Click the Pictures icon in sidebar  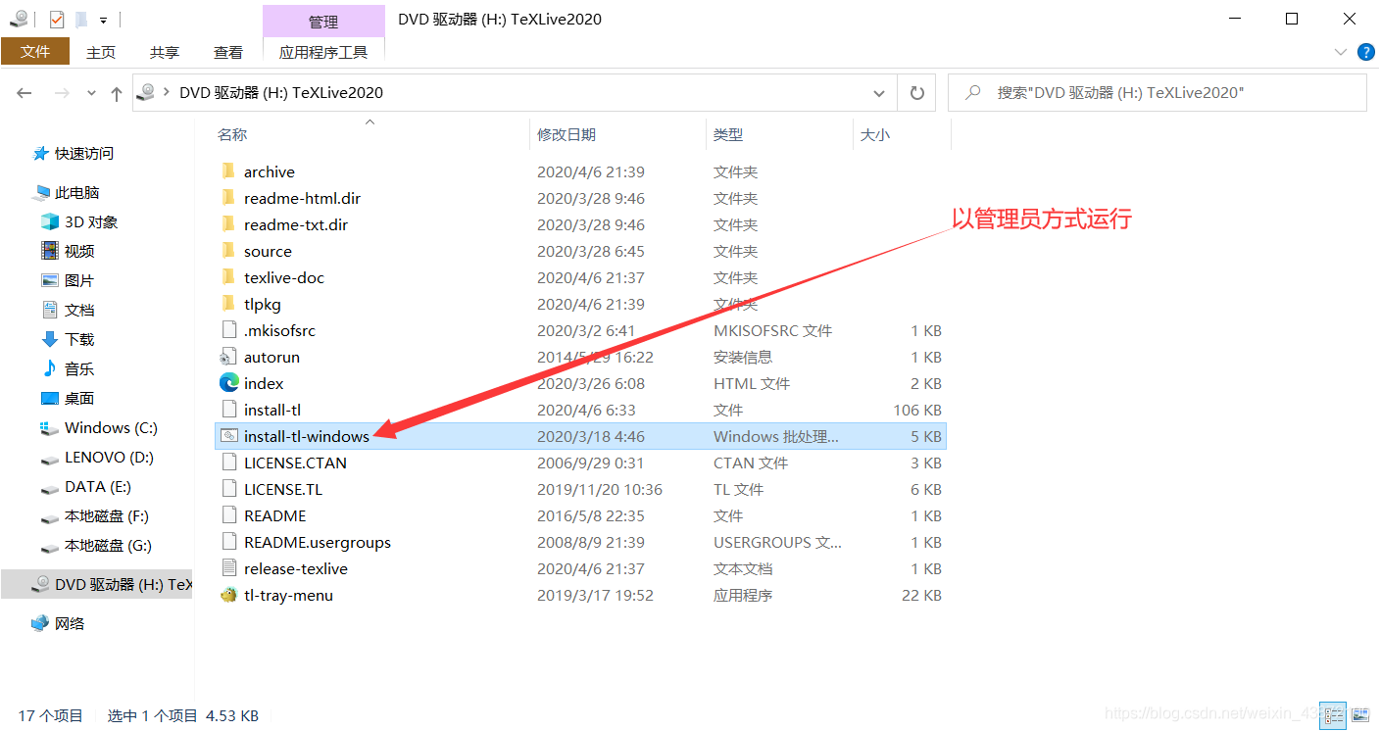(50, 280)
